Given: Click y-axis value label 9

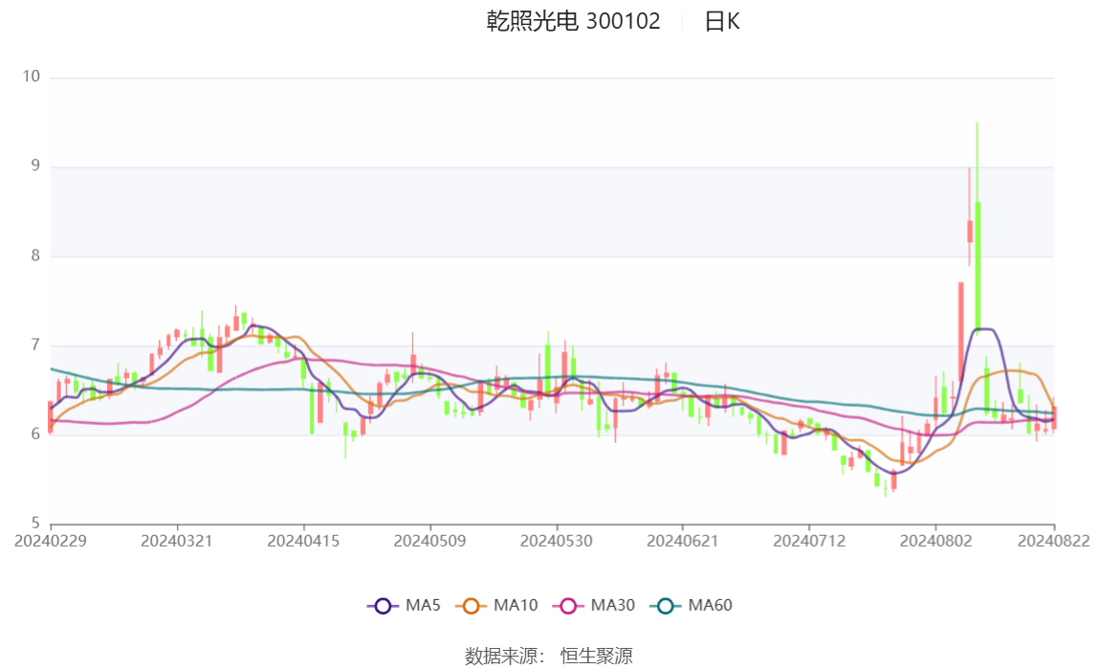Looking at the screenshot, I should tap(35, 166).
